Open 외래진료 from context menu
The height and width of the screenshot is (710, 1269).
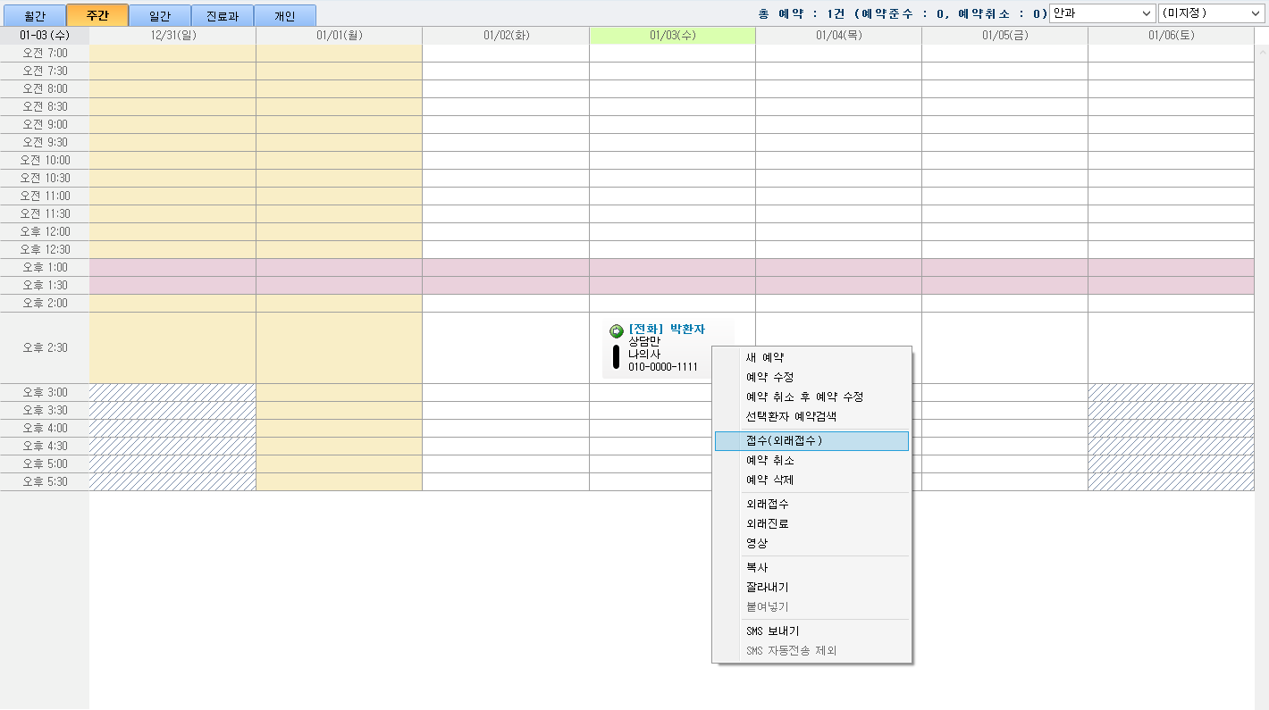tap(767, 524)
